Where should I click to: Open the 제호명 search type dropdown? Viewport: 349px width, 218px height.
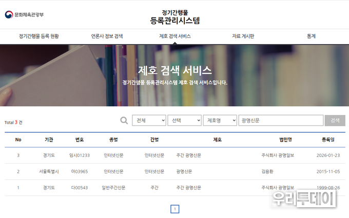(x=220, y=121)
